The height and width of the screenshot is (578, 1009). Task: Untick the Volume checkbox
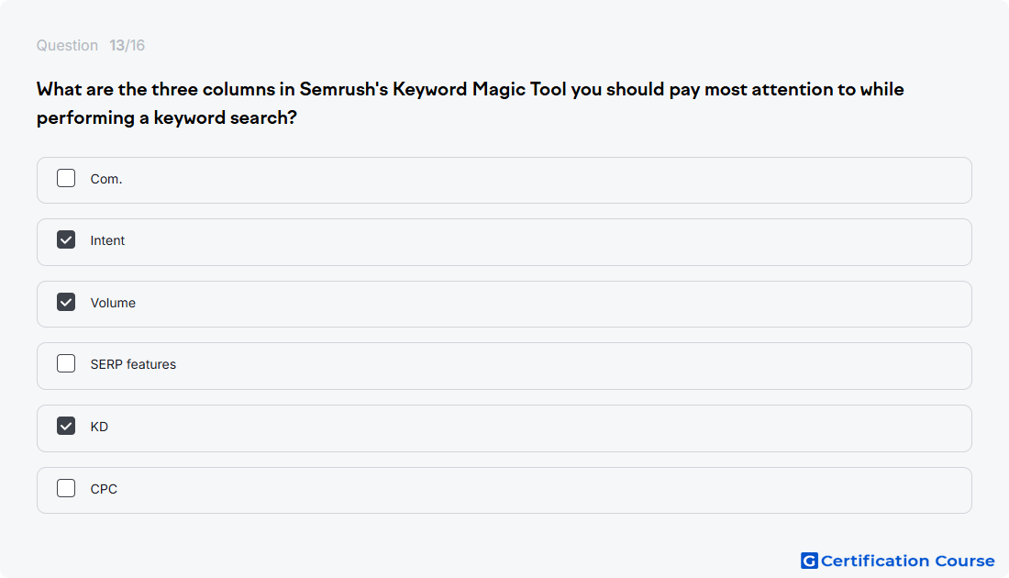(66, 302)
